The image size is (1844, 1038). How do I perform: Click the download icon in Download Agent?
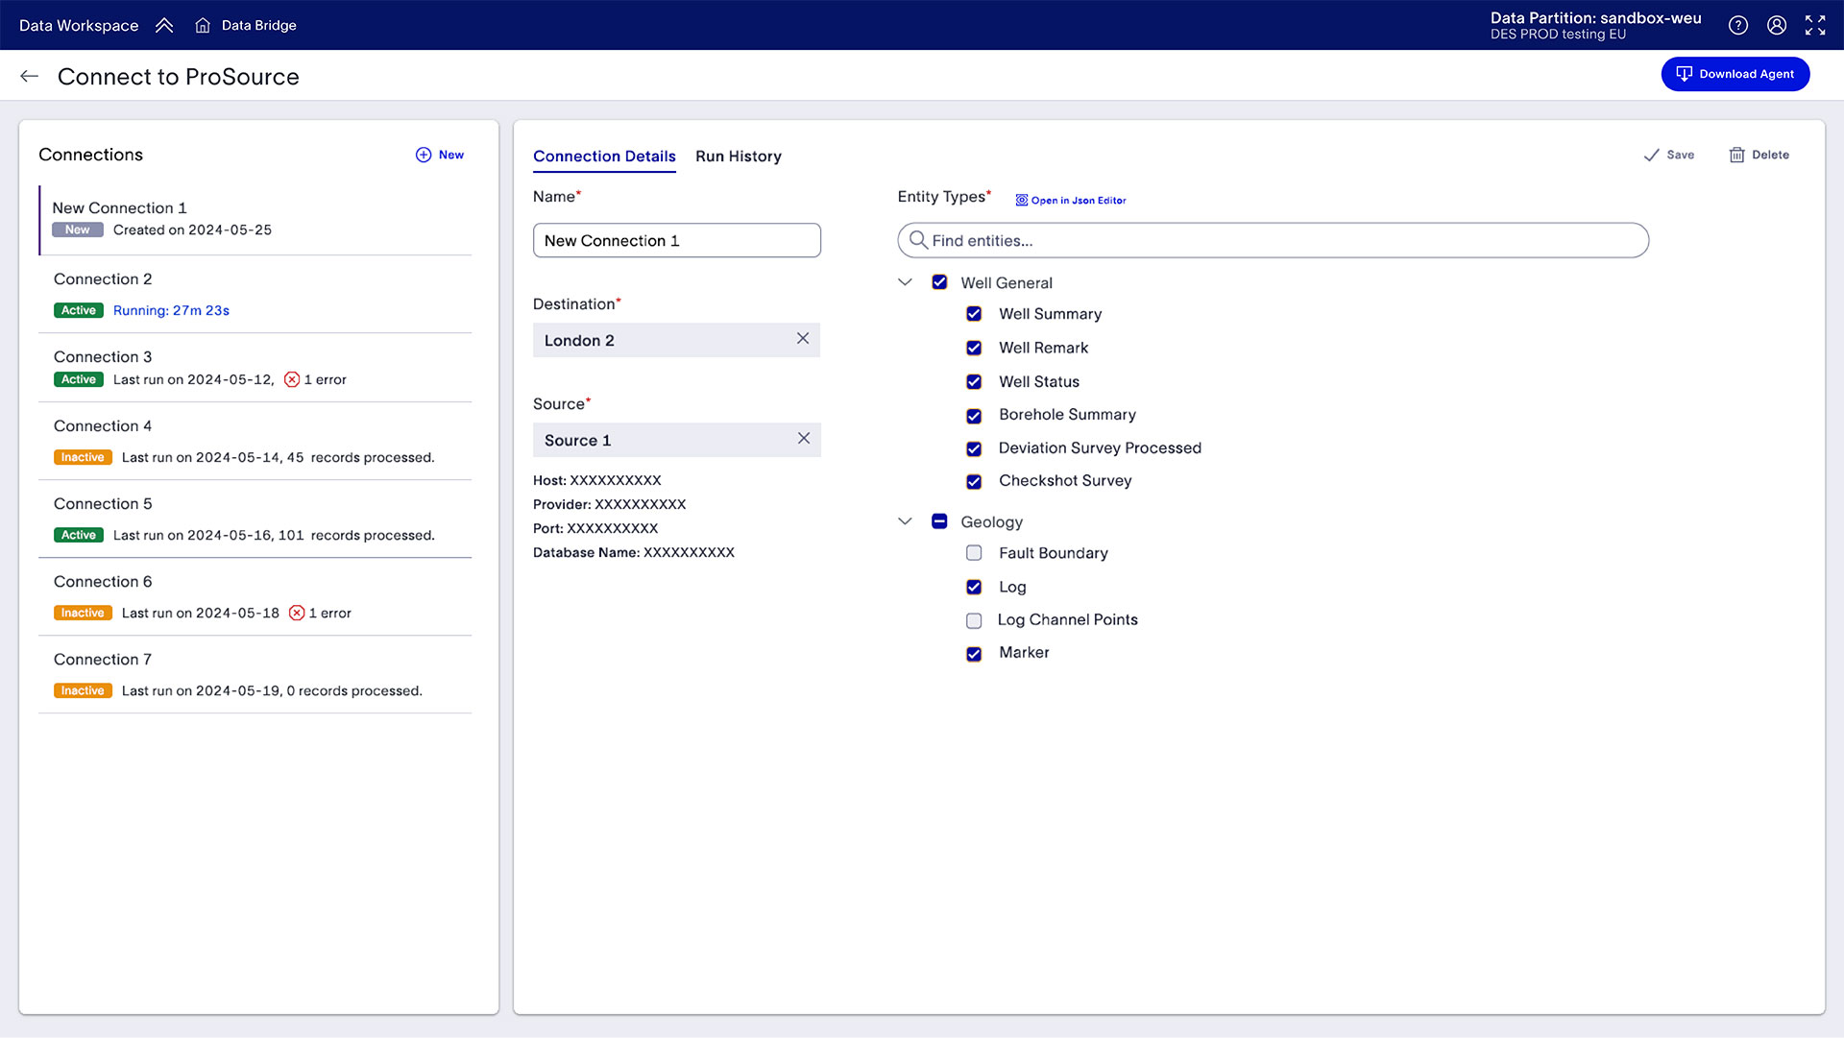pyautogui.click(x=1684, y=74)
